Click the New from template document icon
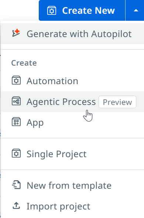Screen dimensions: 144x218 (16, 185)
